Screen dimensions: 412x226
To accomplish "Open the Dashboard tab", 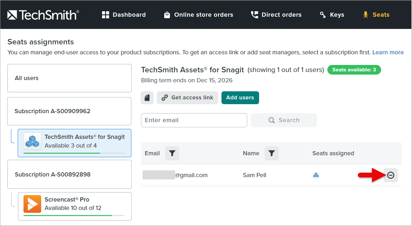I will click(x=124, y=15).
